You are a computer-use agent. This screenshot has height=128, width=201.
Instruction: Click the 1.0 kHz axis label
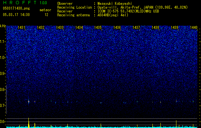3,58
